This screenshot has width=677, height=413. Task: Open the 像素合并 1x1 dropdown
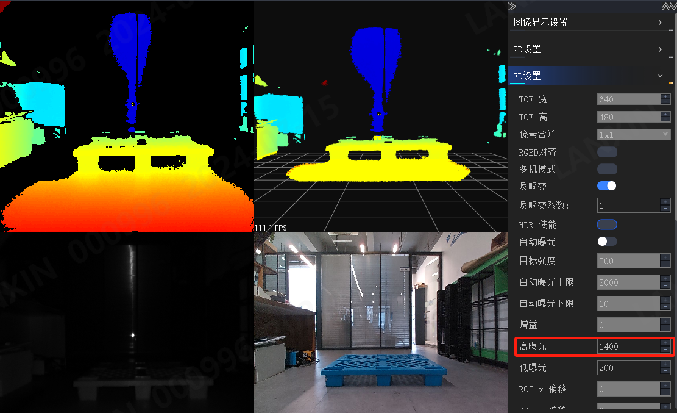634,134
